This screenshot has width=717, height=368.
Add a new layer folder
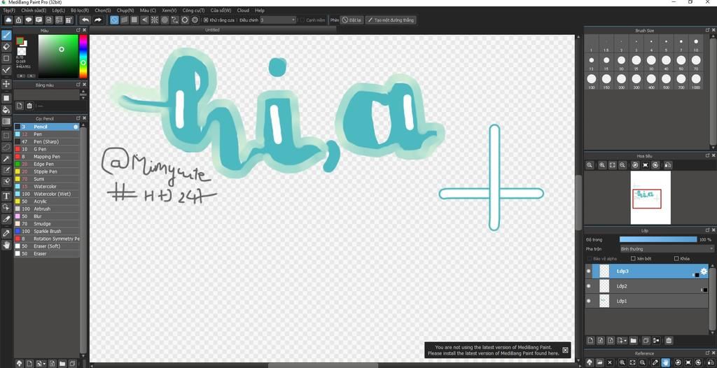633,340
